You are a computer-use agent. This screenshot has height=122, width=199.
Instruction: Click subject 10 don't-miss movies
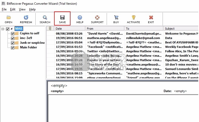pyautogui.click(x=182, y=65)
